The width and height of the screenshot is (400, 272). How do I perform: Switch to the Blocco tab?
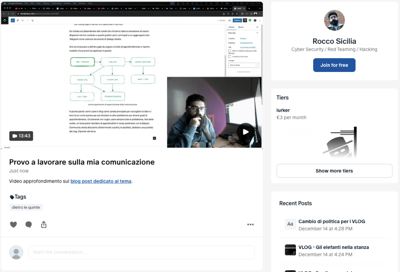(241, 27)
